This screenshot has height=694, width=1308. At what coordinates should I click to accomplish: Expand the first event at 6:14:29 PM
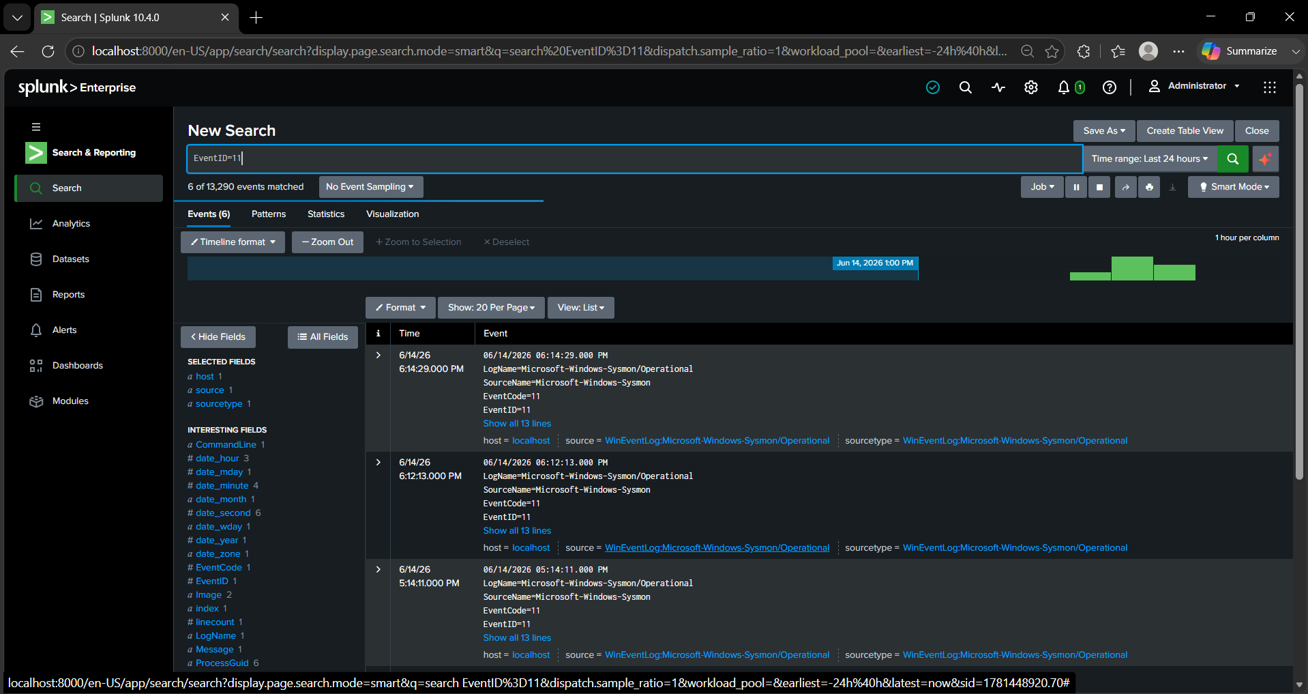coord(378,356)
